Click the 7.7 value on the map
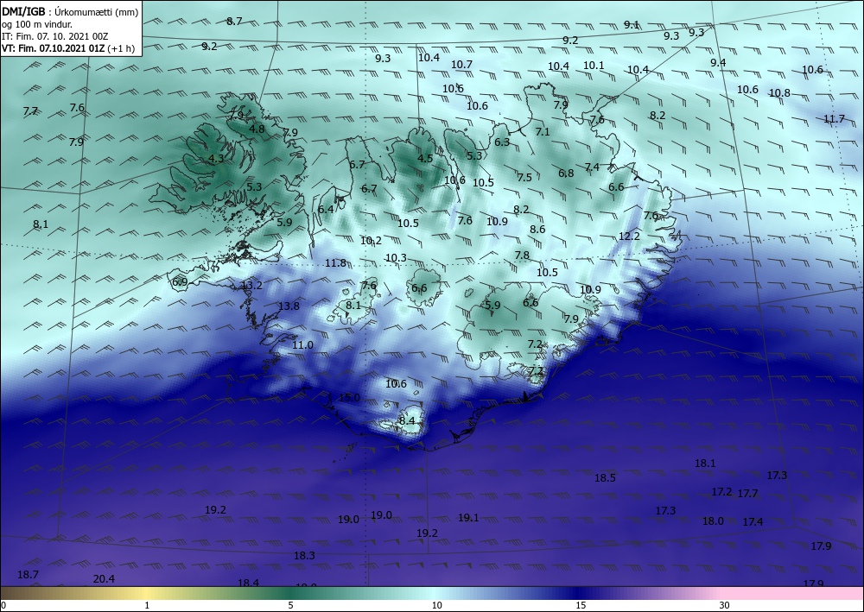This screenshot has width=864, height=612. point(30,111)
